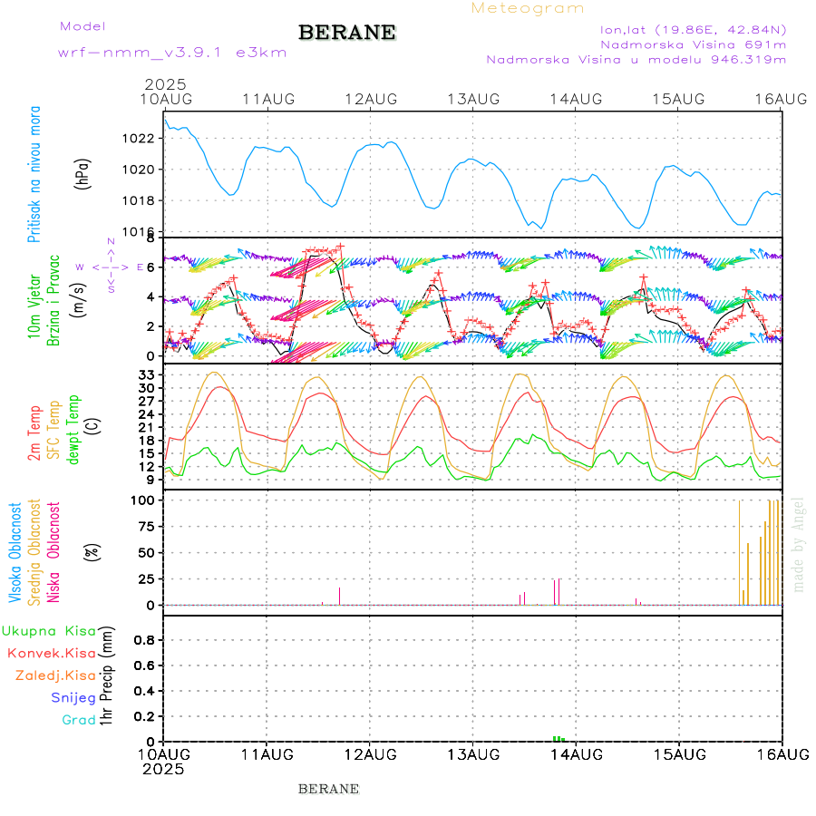Click the large BERANE title at top
This screenshot has height=816, width=816.
[347, 33]
